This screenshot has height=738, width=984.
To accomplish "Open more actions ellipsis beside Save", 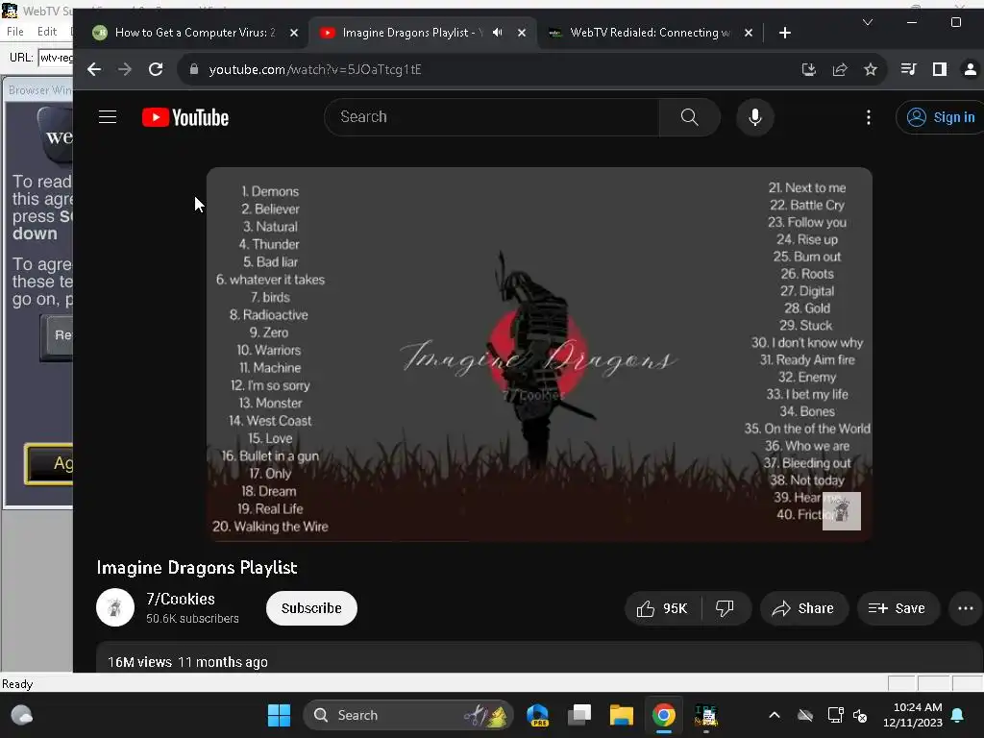I will [965, 608].
